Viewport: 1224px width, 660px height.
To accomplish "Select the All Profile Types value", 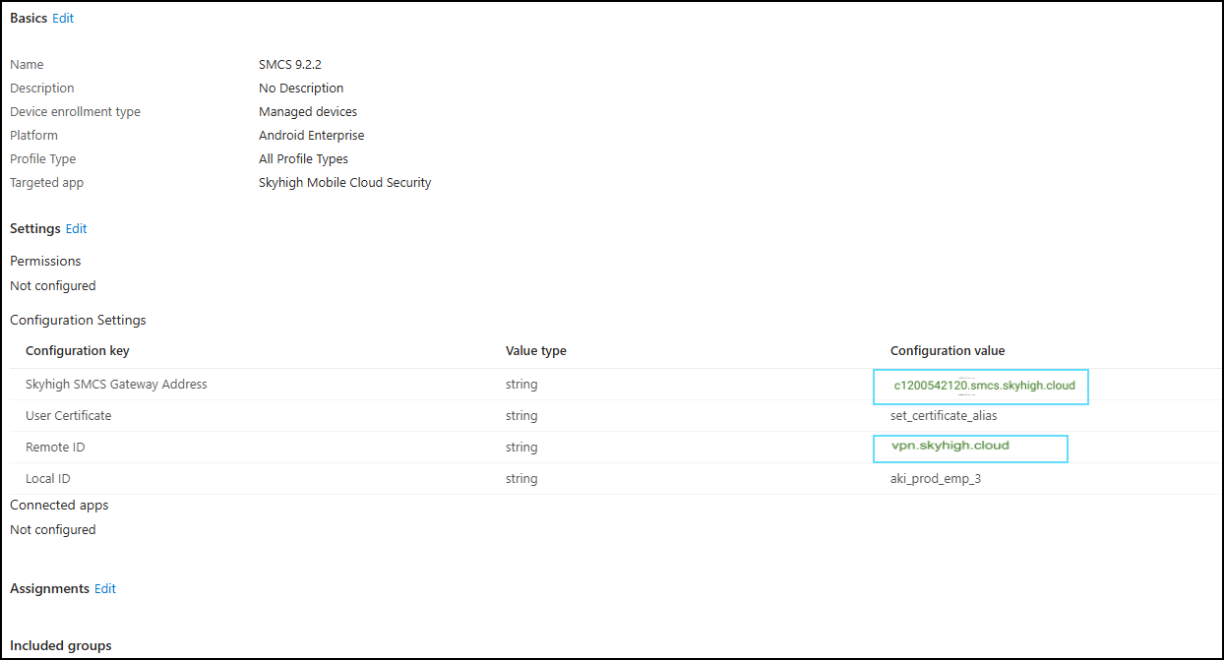I will [303, 158].
